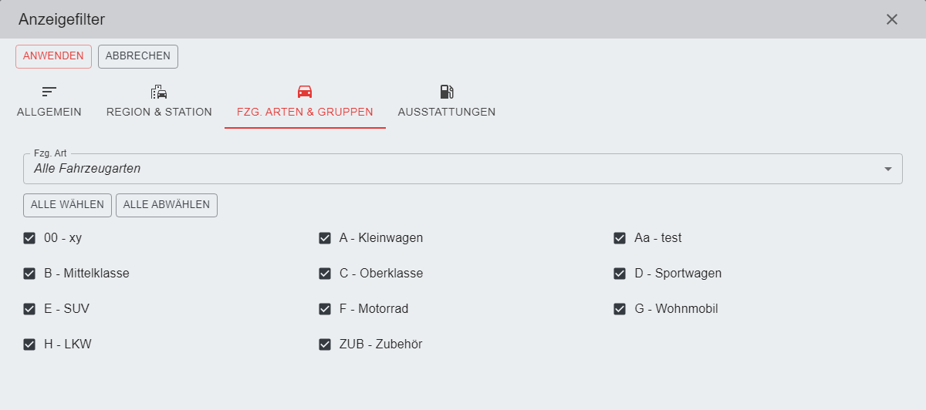Toggle the E - SUV checkbox
Screen dimensions: 926x410
29,309
